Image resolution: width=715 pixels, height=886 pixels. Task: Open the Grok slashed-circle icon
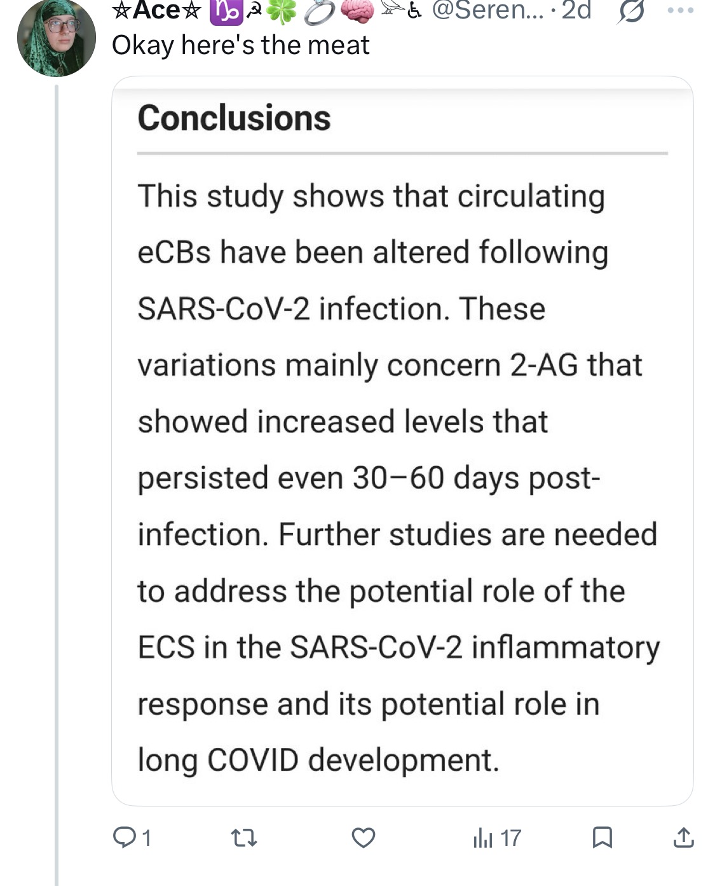(630, 11)
